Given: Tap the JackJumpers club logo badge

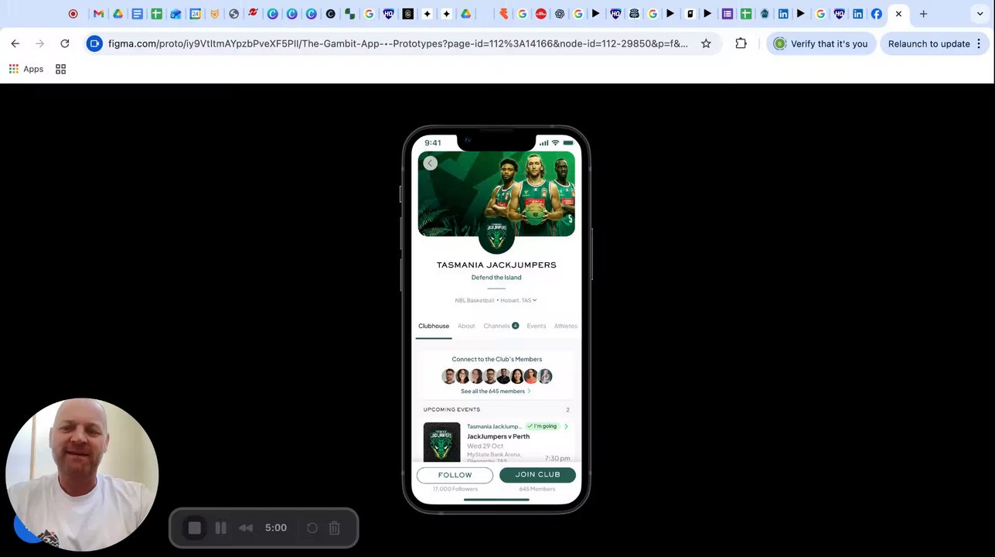Looking at the screenshot, I should pos(496,236).
